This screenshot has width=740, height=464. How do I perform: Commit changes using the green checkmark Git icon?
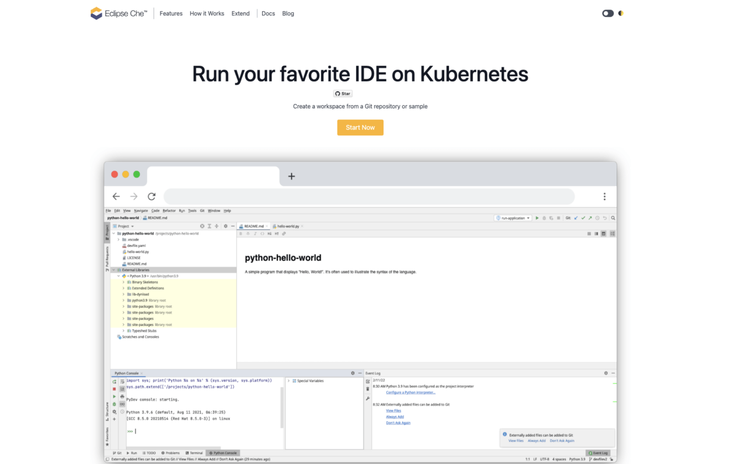(583, 218)
